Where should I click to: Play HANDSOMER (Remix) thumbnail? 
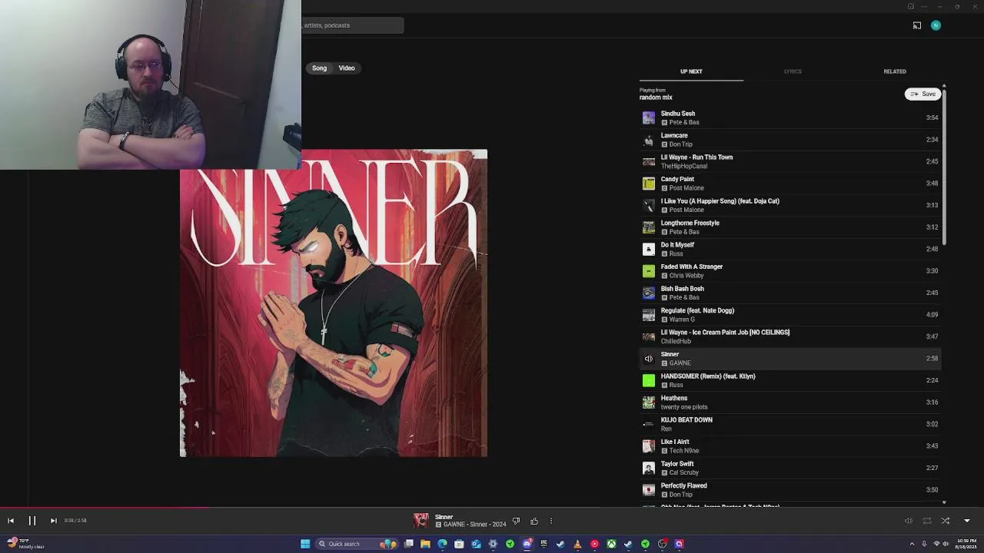point(649,380)
